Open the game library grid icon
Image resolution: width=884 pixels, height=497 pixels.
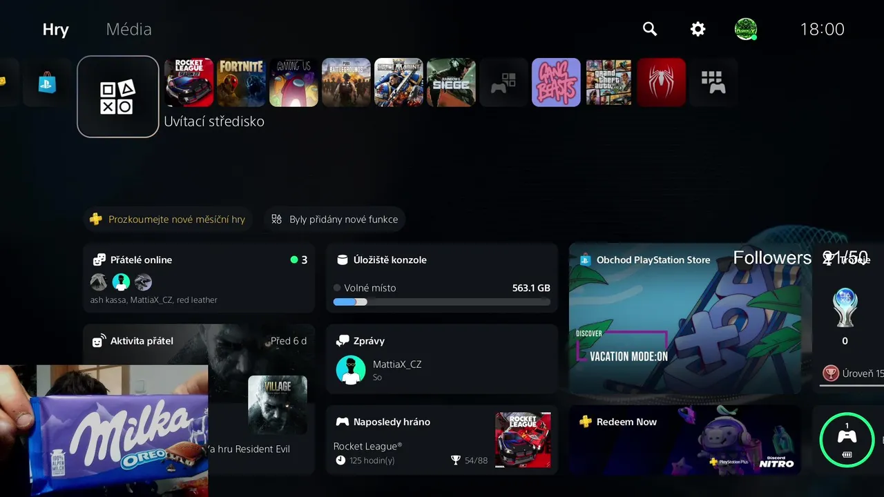(714, 83)
